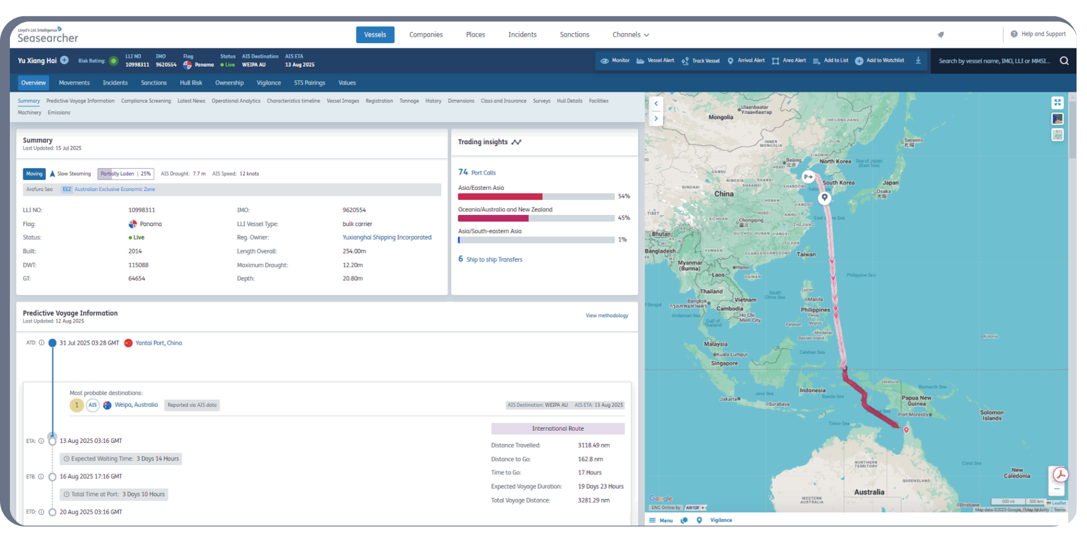Click the ETB info icon

point(41,477)
